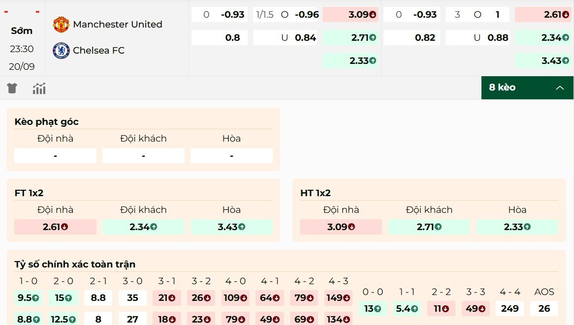
Task: Choose Hòa draw odds 3.43 in FT 1x2
Action: pyautogui.click(x=231, y=227)
